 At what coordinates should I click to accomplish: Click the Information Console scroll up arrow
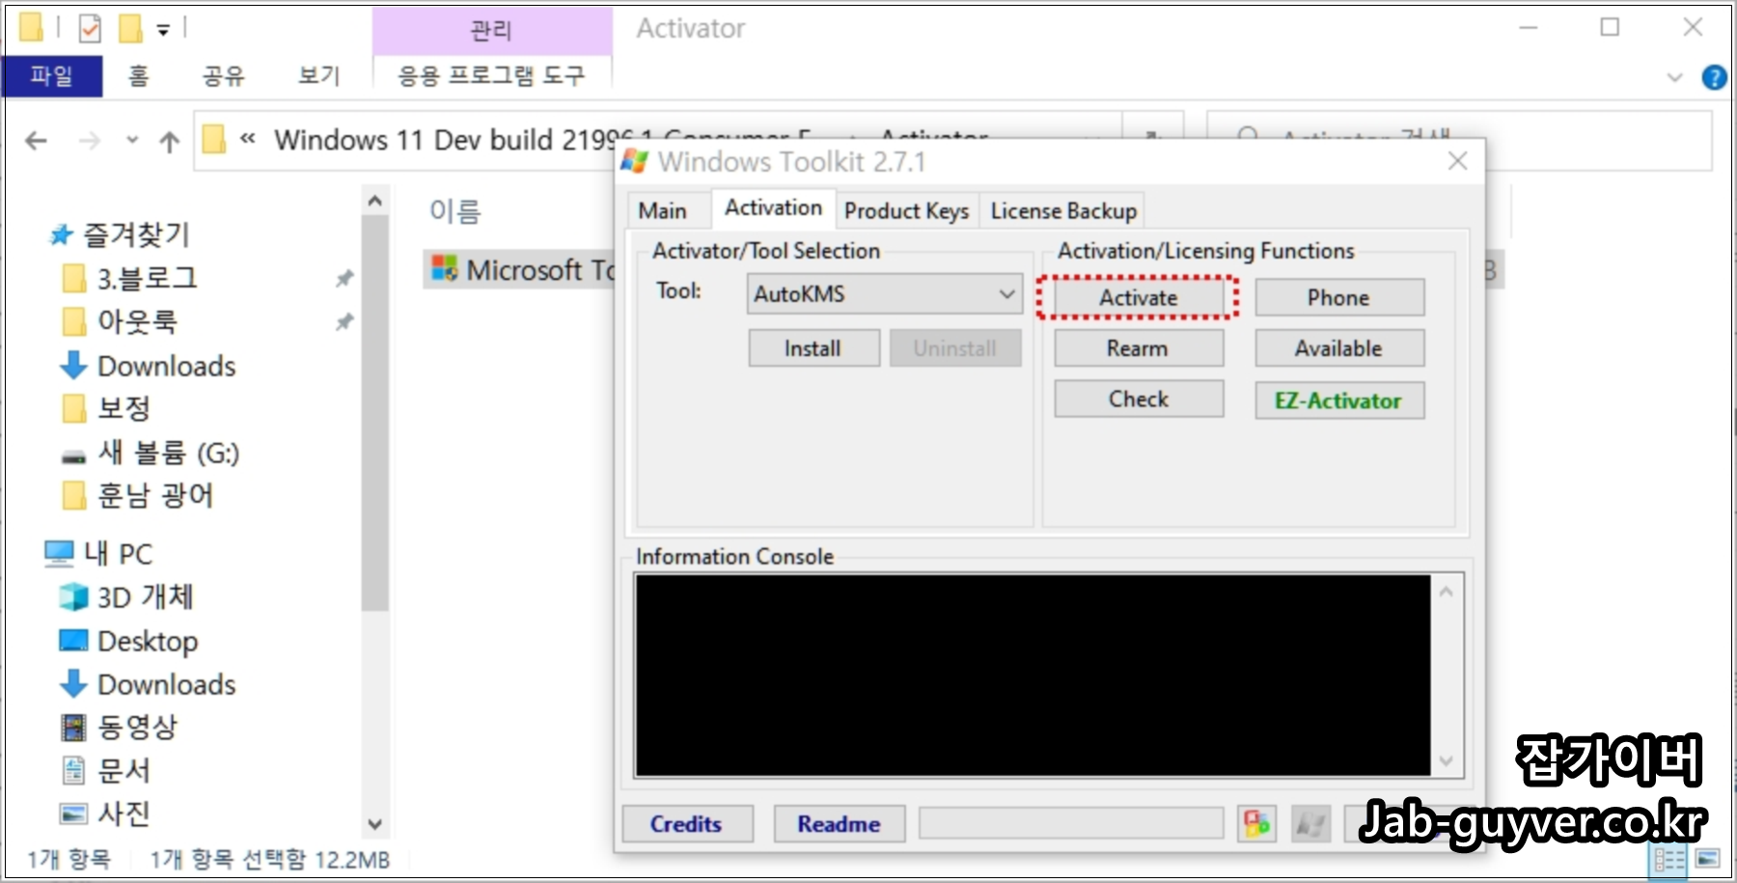click(1446, 592)
